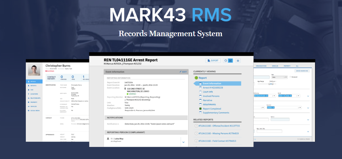Screen dimensions: 342x159
Task: Click Clear All Fields in search window
Action: point(303,139)
